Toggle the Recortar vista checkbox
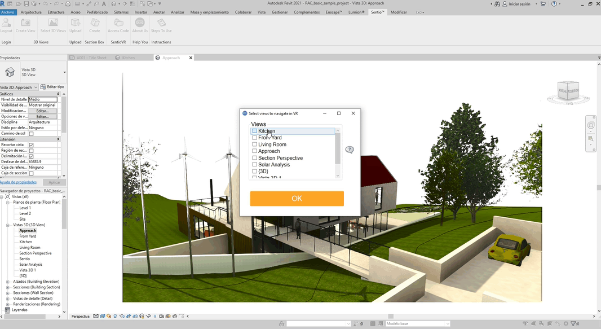 click(32, 145)
